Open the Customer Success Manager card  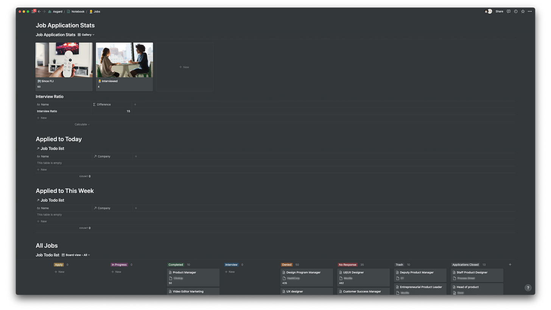point(363,291)
